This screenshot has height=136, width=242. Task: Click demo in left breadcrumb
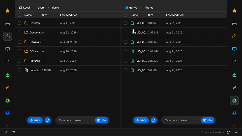[55, 8]
